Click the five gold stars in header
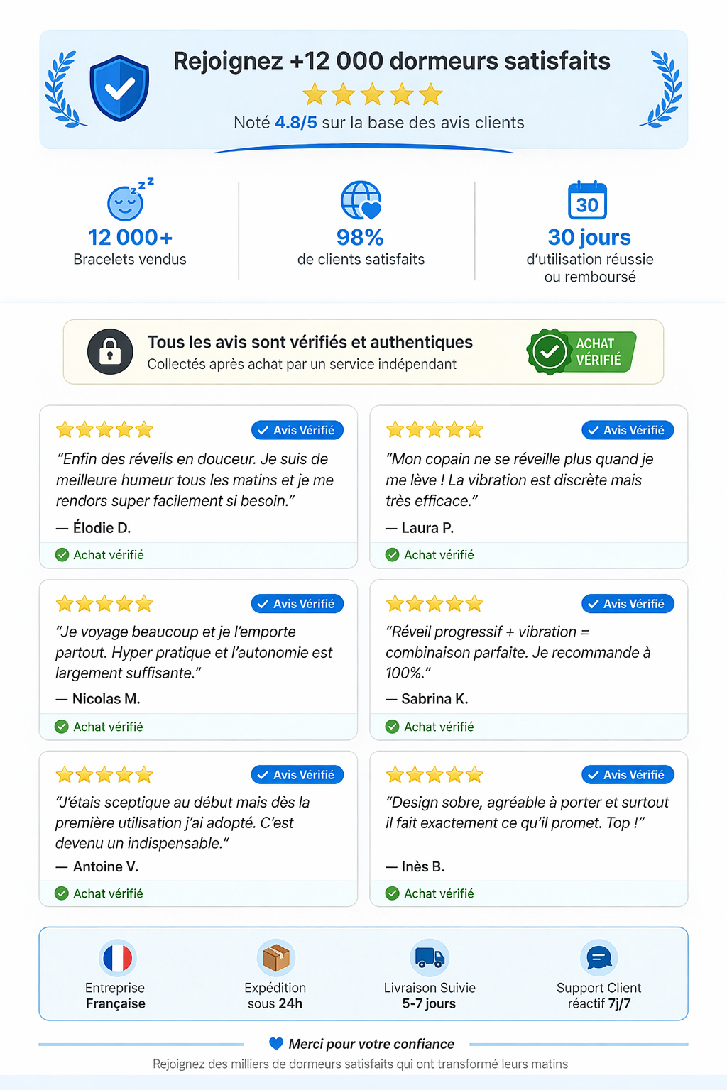The image size is (727, 1090). 372,94
